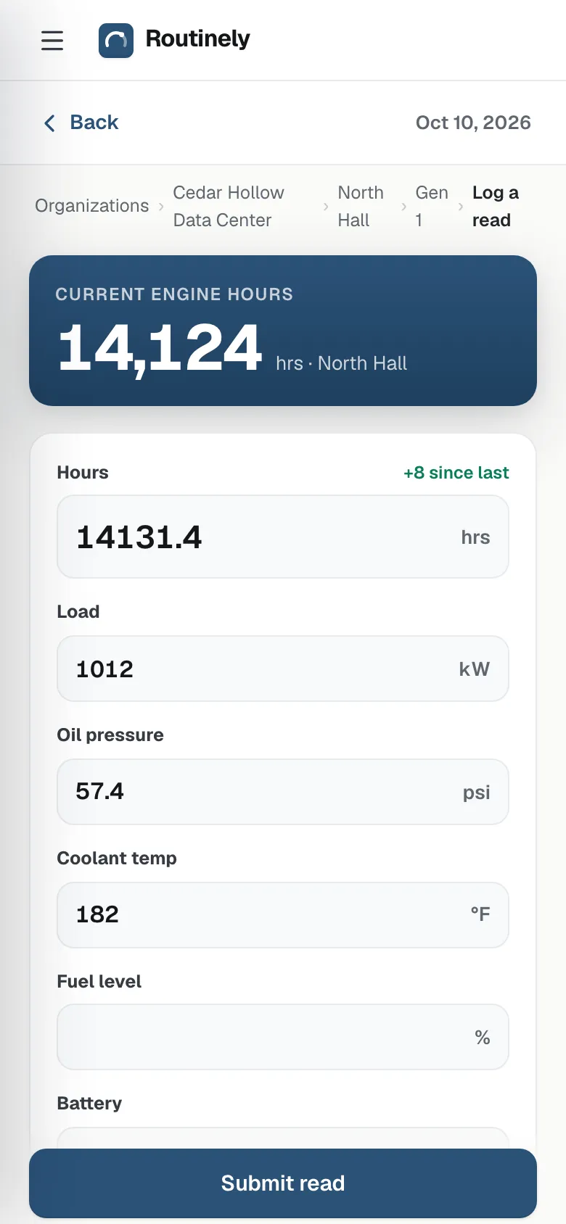Image resolution: width=566 pixels, height=1224 pixels.
Task: Focus the Hours input field
Action: 283,537
